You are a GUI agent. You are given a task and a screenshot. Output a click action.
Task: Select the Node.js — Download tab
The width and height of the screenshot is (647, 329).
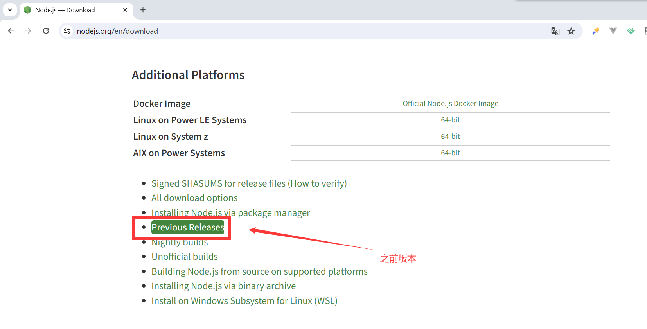[76, 10]
